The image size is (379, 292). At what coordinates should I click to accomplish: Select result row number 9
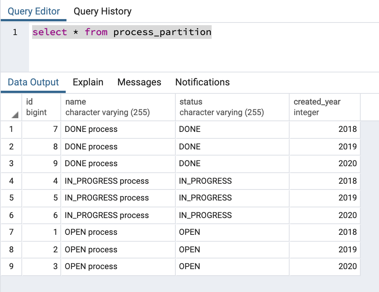click(x=11, y=266)
